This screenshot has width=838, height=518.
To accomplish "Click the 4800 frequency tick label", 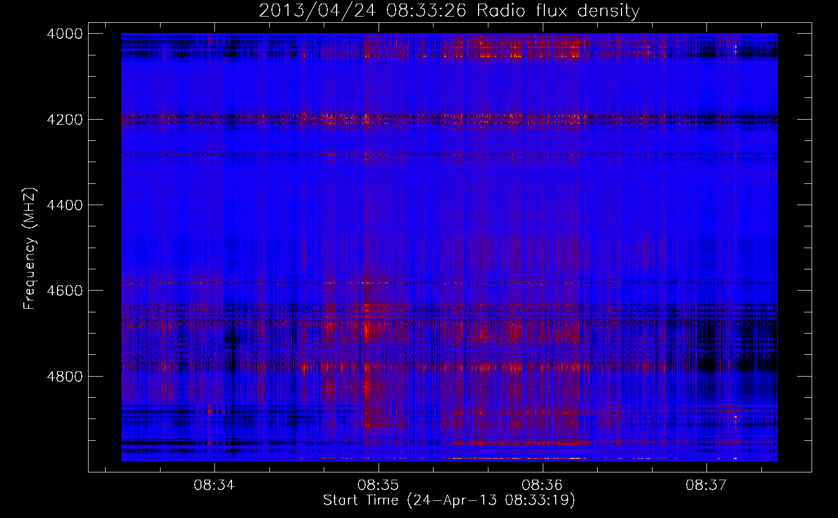I will tap(65, 377).
